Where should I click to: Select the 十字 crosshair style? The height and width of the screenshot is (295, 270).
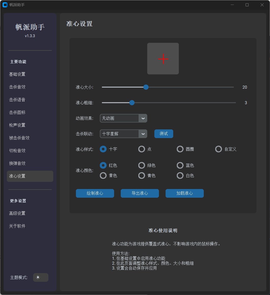tap(103, 149)
